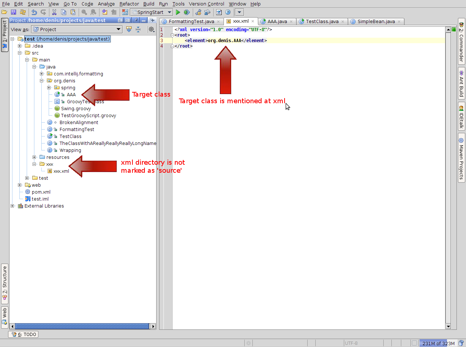Expand the com.intellij.formatting package

[42, 74]
